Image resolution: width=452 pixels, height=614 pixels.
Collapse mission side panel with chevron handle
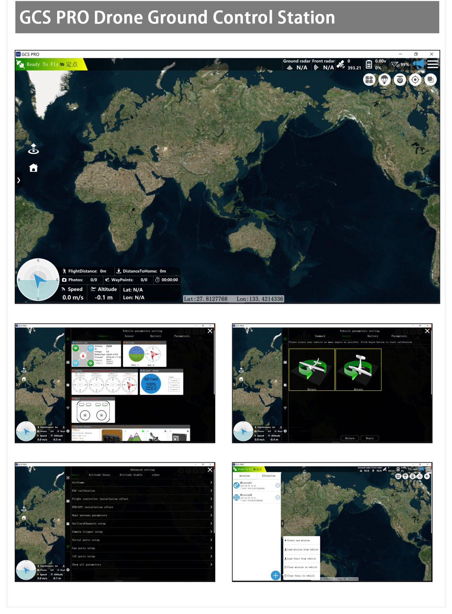pyautogui.click(x=282, y=524)
